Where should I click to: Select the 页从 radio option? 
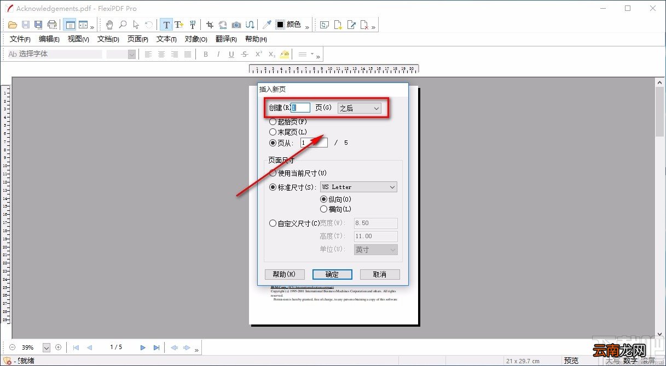[x=281, y=143]
